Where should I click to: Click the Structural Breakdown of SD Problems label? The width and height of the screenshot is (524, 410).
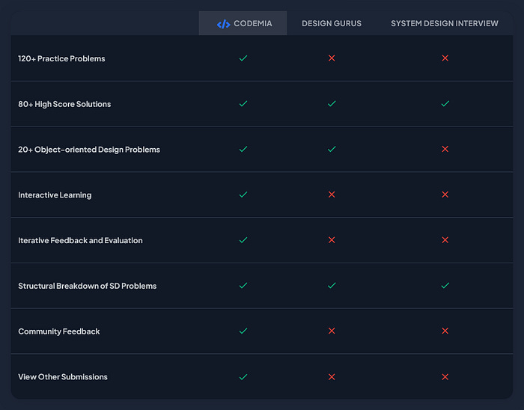click(x=88, y=286)
